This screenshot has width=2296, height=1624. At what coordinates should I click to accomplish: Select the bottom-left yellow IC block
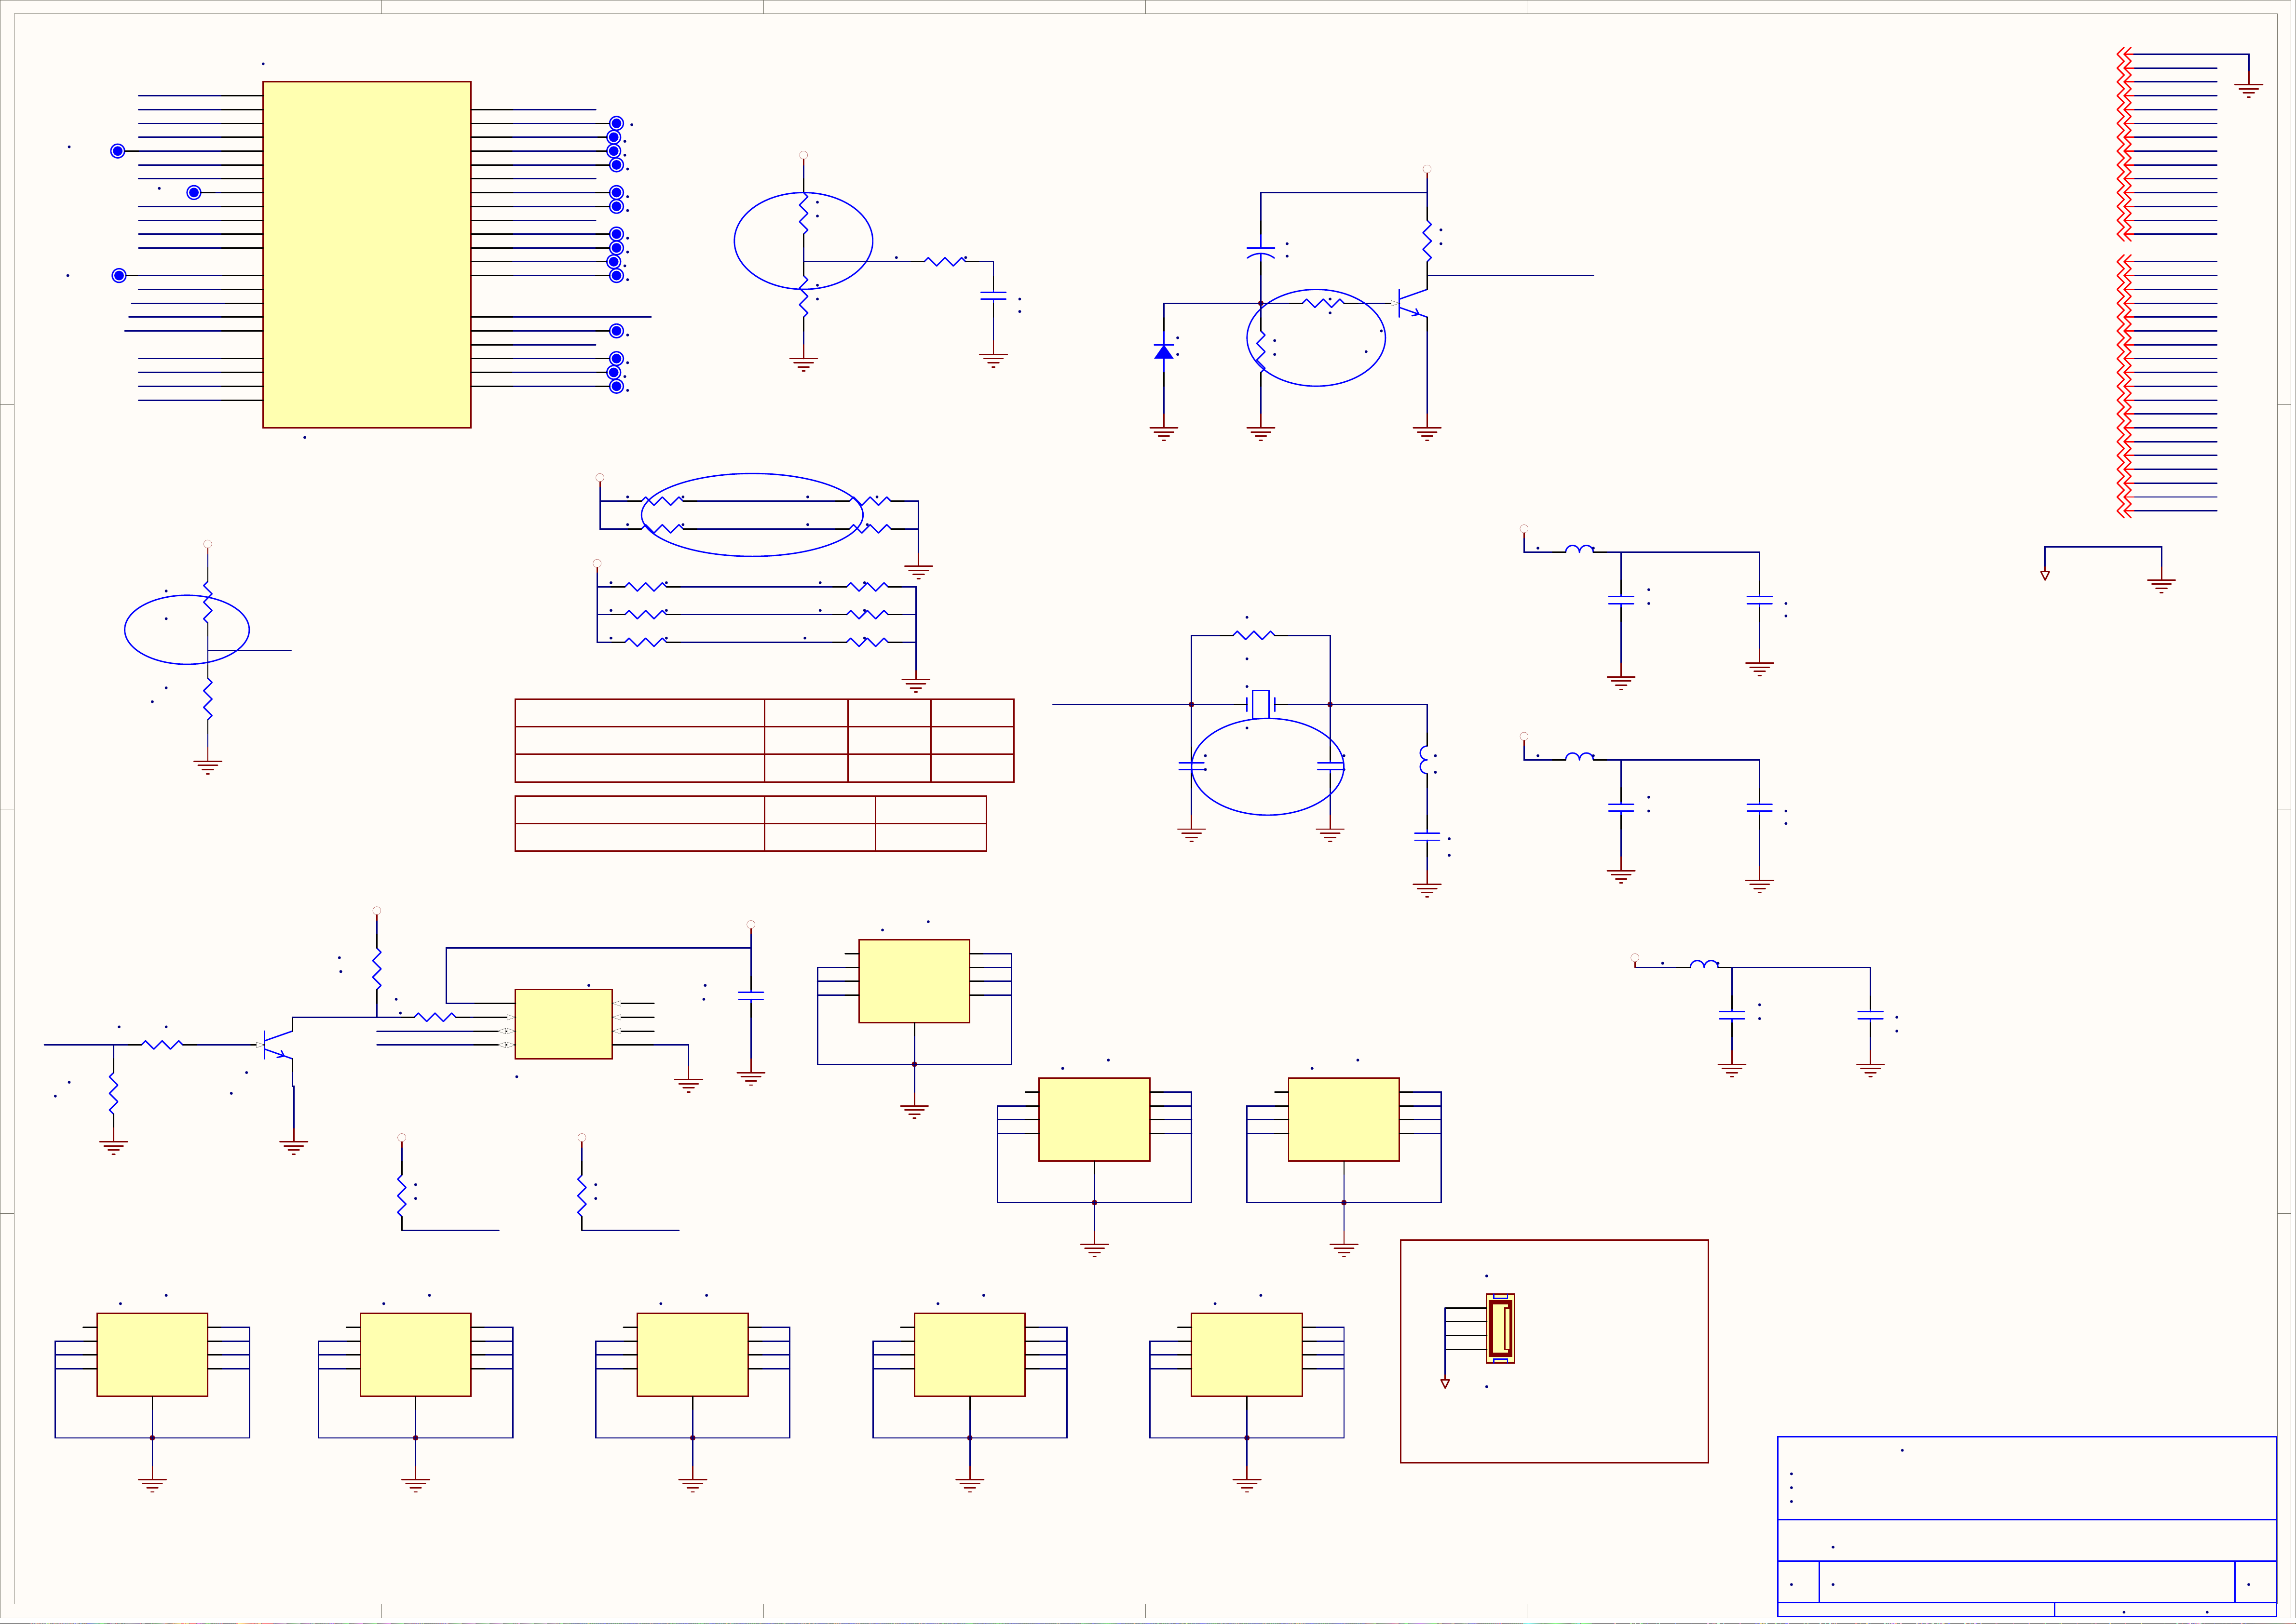[152, 1354]
